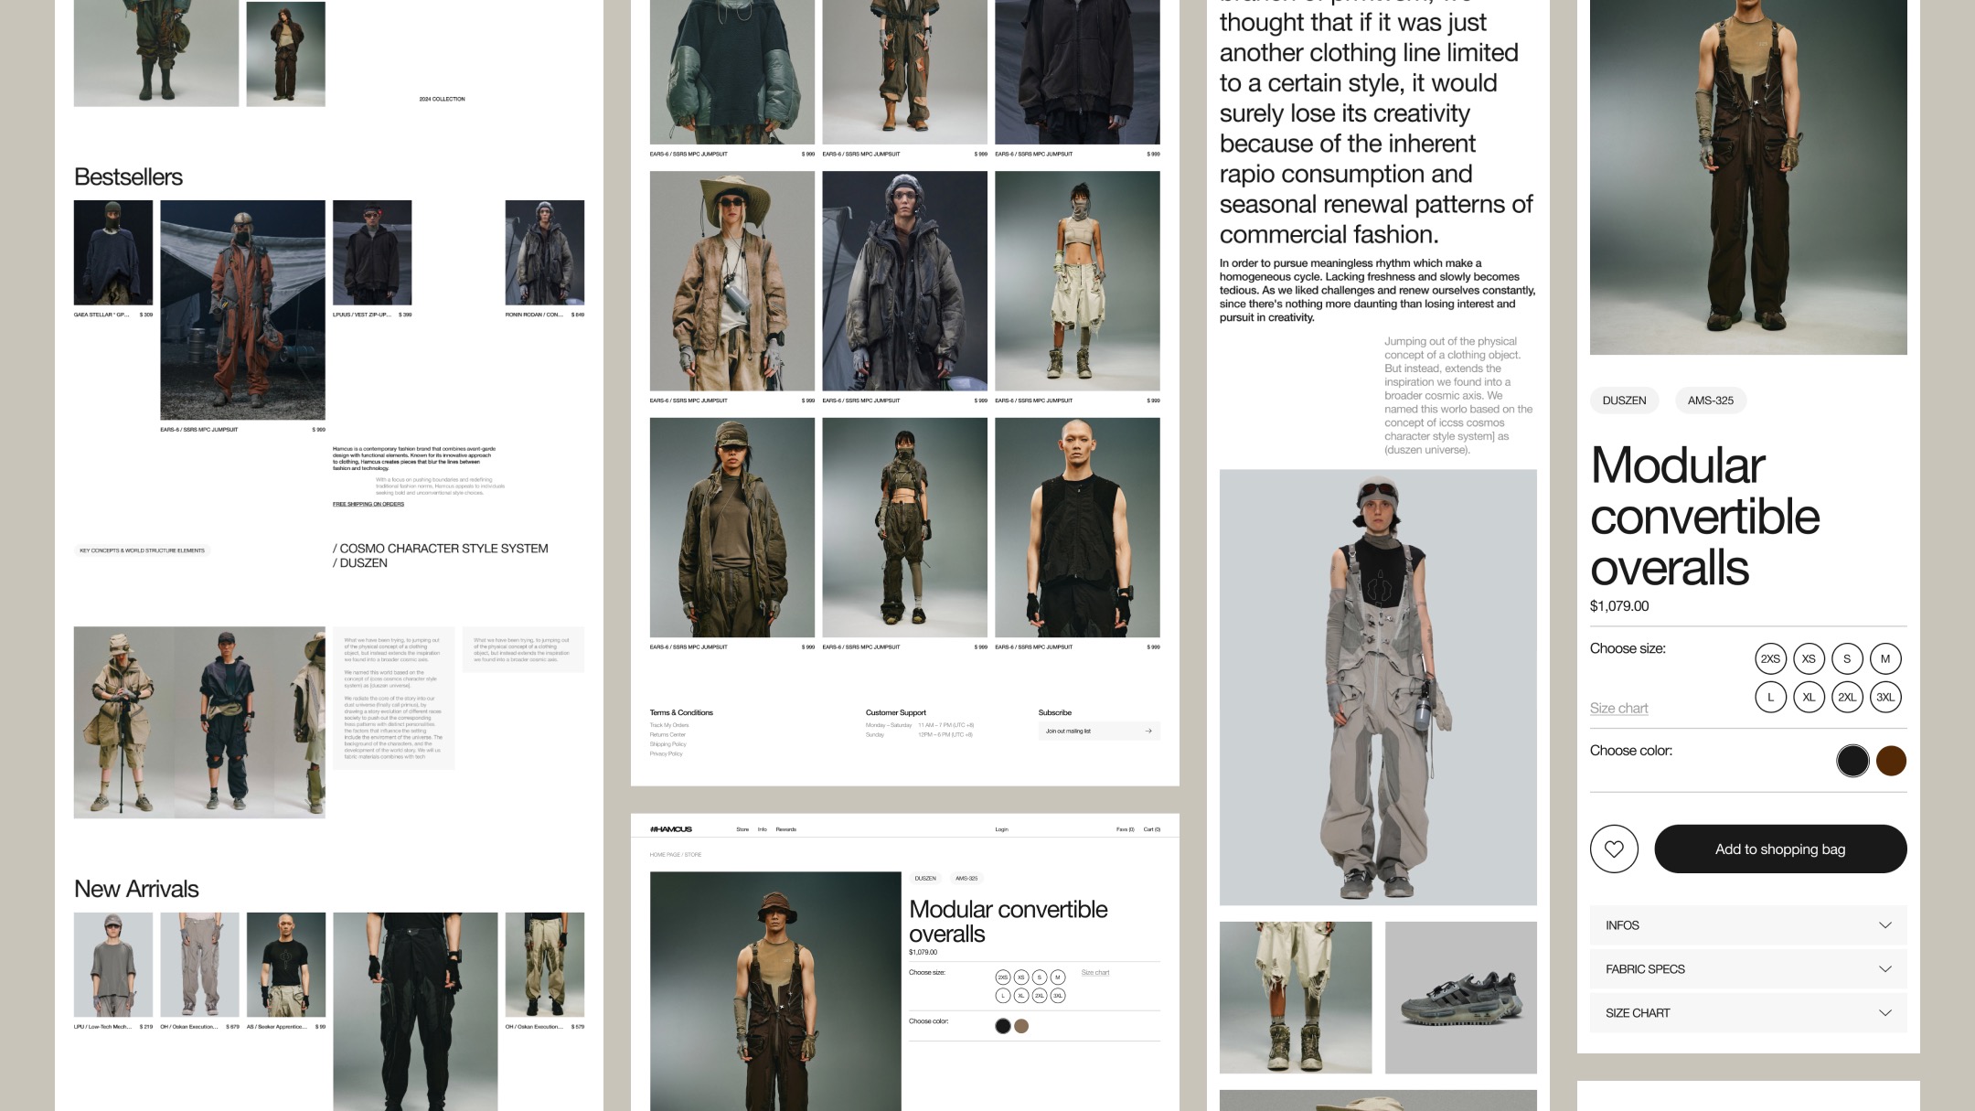This screenshot has height=1111, width=1975.
Task: Open the Store menu item in the header
Action: (x=742, y=829)
